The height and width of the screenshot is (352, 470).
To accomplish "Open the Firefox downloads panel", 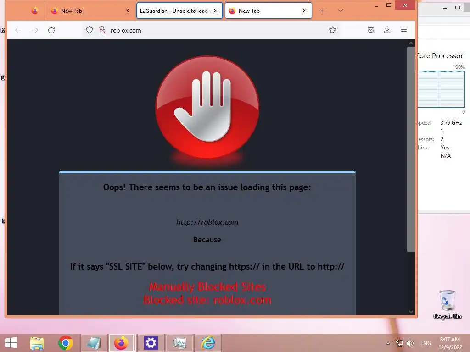I will [387, 30].
